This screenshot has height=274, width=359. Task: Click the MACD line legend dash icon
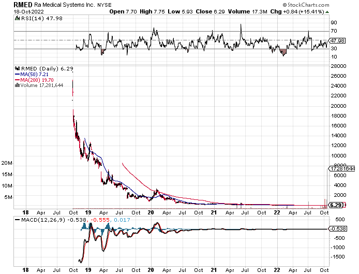[17, 220]
